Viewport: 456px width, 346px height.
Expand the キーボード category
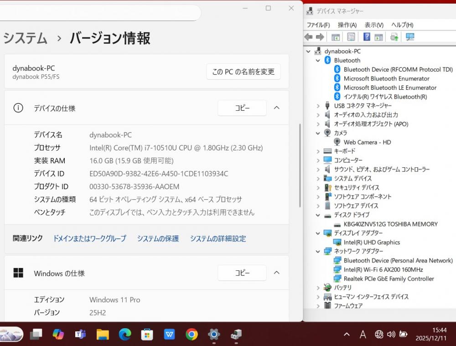318,151
